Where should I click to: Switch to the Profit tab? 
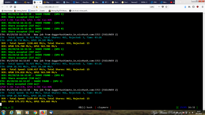(x=125, y=2)
